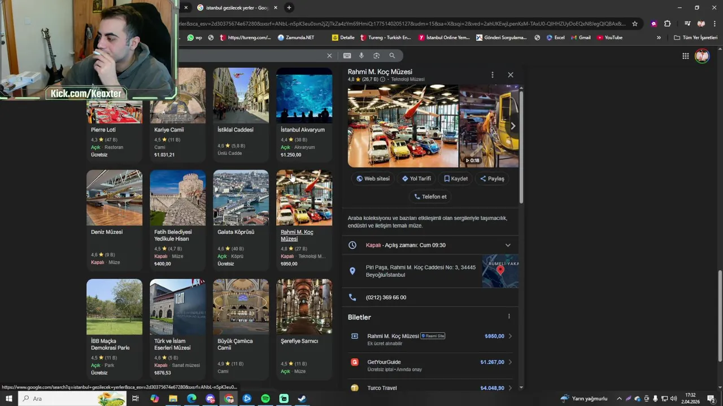Open more options for Rahmi M. Koç Müzesi
Screen dimensions: 723x406
point(492,74)
